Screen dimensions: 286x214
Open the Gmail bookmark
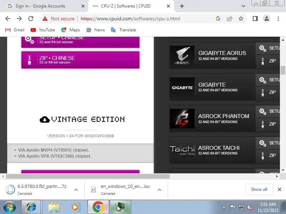pos(15,30)
